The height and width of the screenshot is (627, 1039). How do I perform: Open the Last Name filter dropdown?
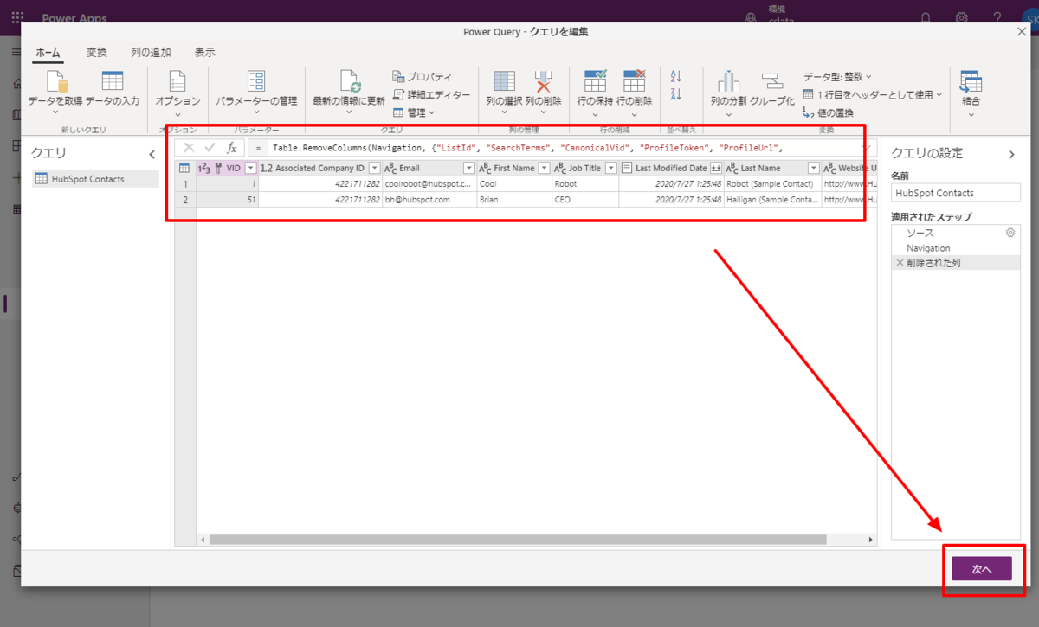click(813, 168)
